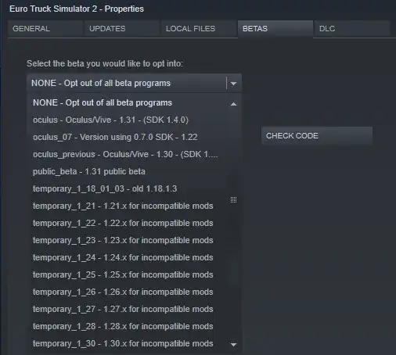Switch to the GENERAL tab
Viewport: 396px width, 355px height.
(x=45, y=29)
